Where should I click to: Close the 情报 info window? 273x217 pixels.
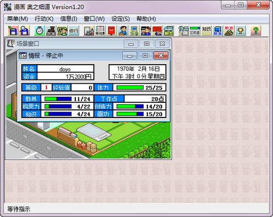pos(161,55)
